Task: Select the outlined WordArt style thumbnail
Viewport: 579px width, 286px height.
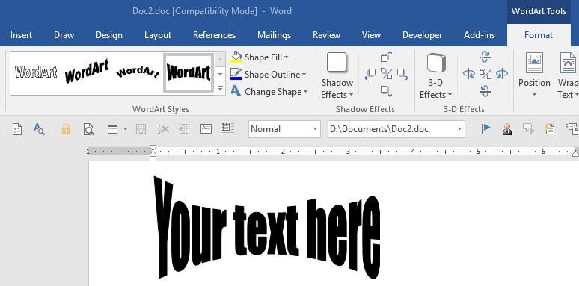Action: [x=36, y=72]
